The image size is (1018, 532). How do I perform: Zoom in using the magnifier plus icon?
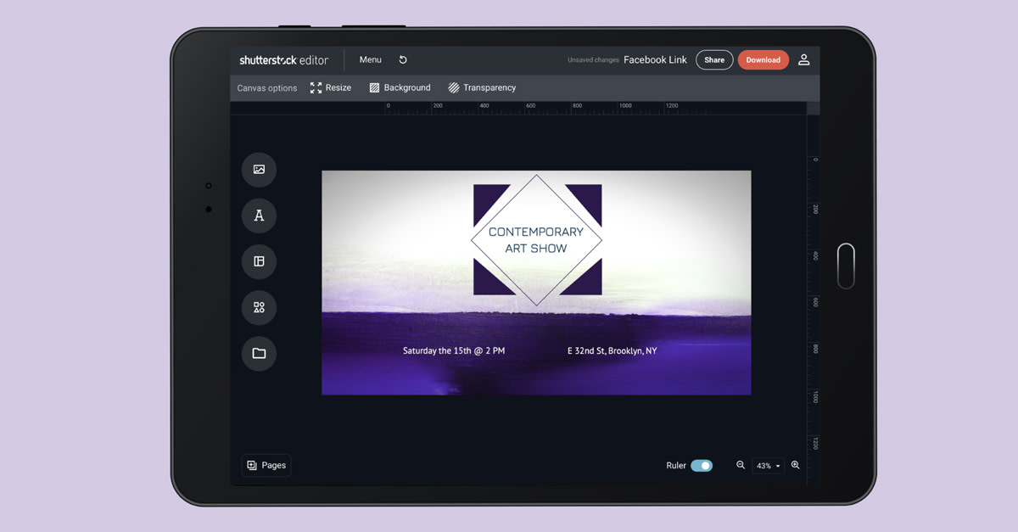(x=795, y=465)
